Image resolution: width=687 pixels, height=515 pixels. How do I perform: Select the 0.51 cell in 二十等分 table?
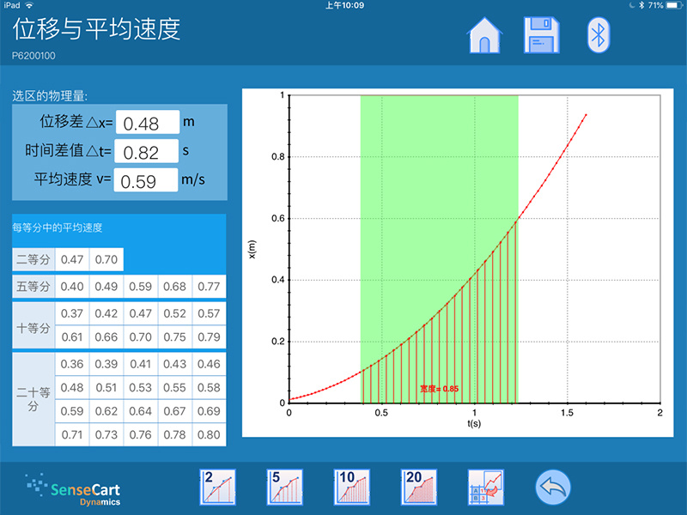pyautogui.click(x=106, y=388)
